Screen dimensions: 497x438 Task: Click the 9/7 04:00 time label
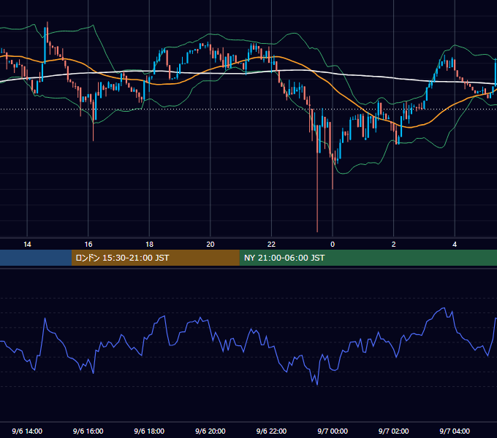pos(455,431)
